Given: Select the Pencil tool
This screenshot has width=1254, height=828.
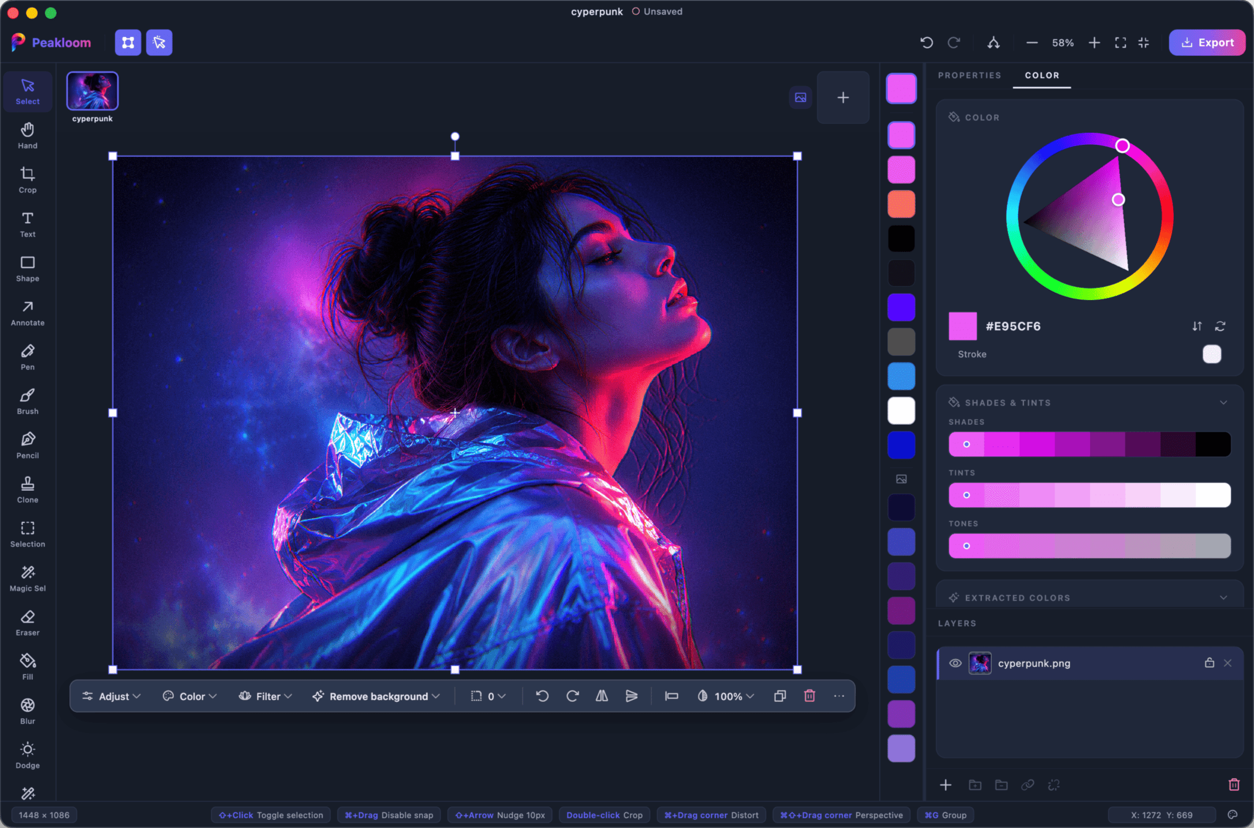Looking at the screenshot, I should (x=27, y=445).
